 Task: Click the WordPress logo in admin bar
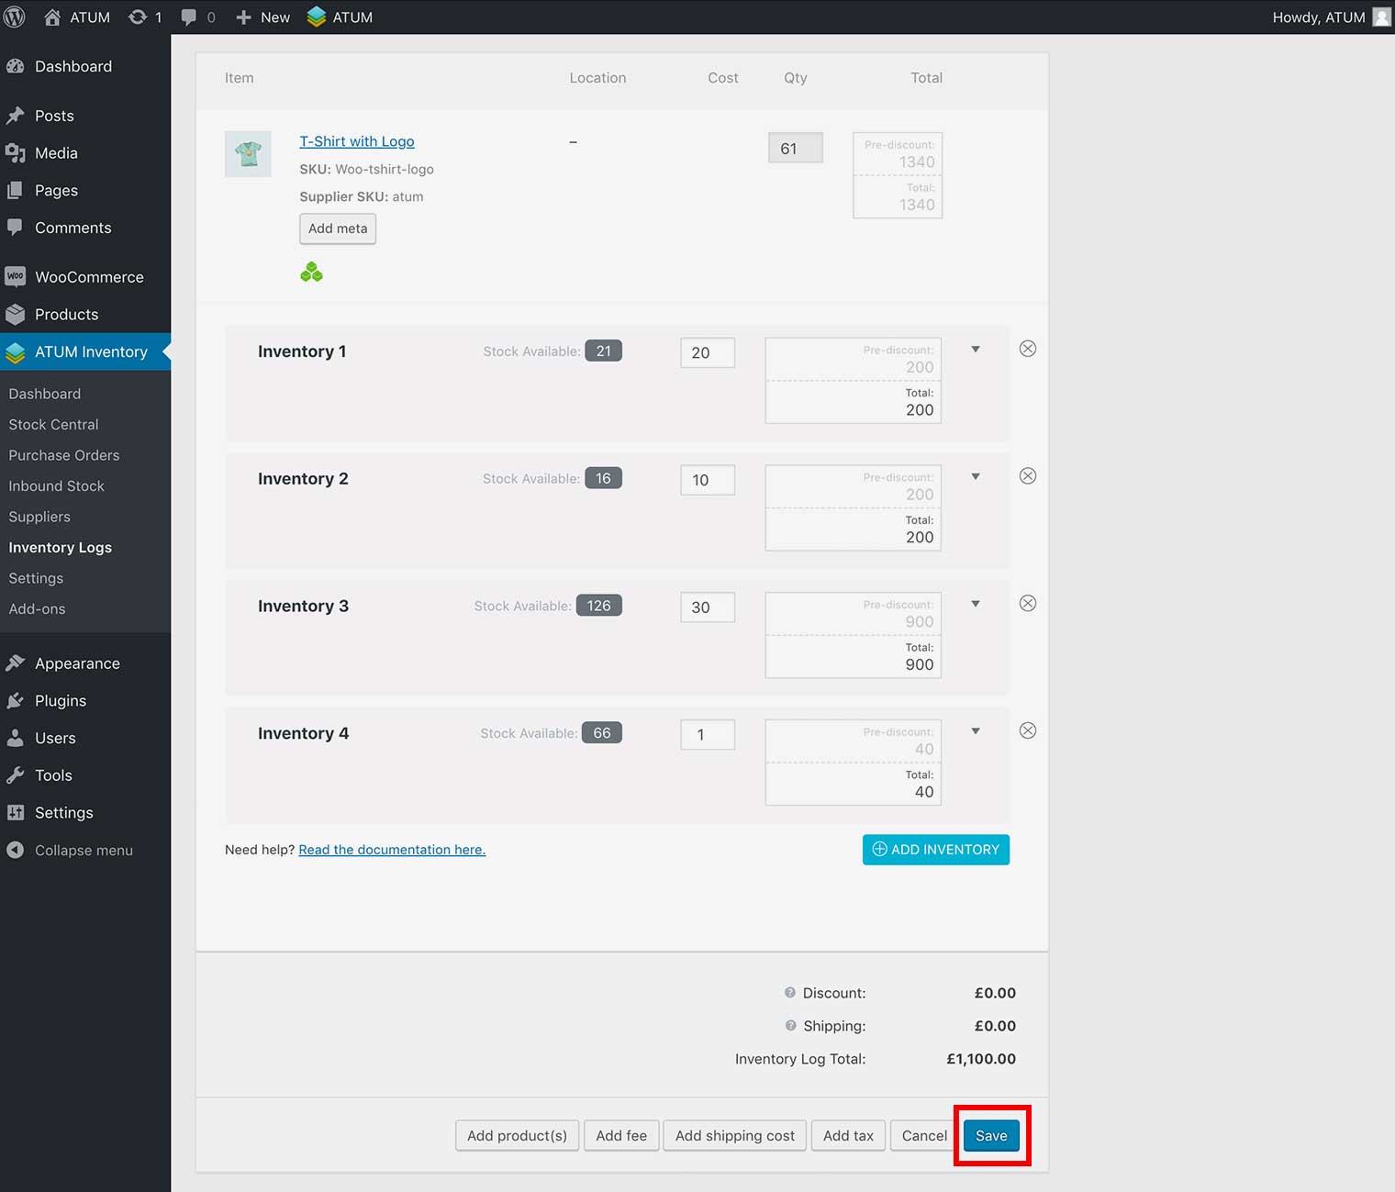[15, 17]
